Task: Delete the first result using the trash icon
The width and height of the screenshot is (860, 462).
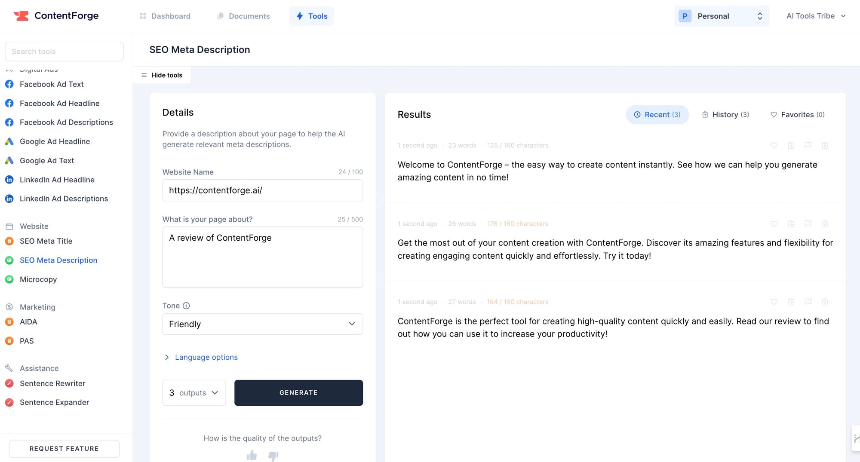Action: point(825,145)
